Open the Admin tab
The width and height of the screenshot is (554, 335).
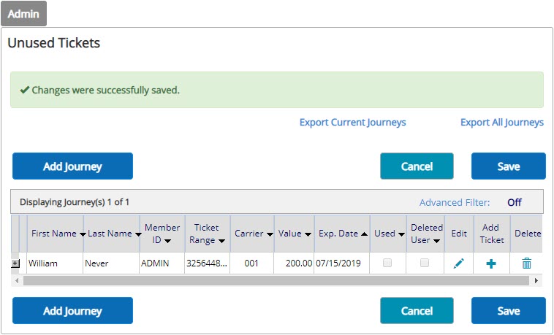23,14
